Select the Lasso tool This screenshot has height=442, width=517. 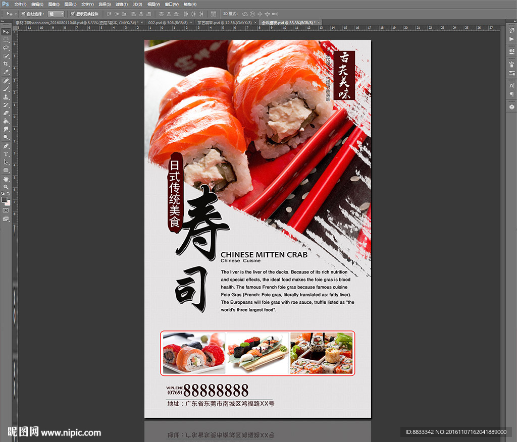pyautogui.click(x=6, y=48)
